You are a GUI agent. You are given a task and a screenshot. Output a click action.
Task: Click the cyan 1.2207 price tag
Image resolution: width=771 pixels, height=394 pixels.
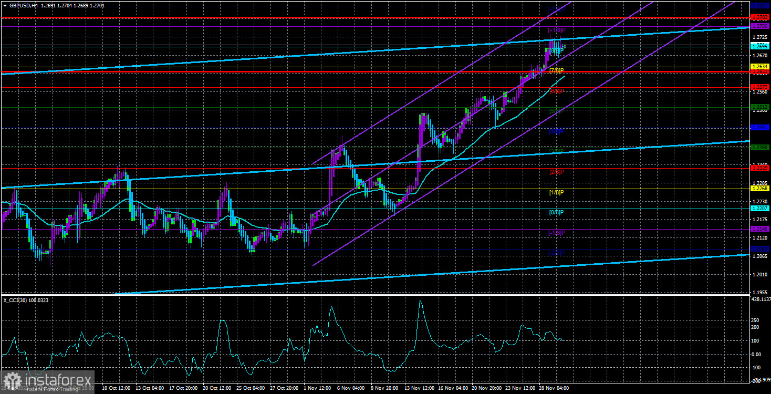[x=760, y=209]
